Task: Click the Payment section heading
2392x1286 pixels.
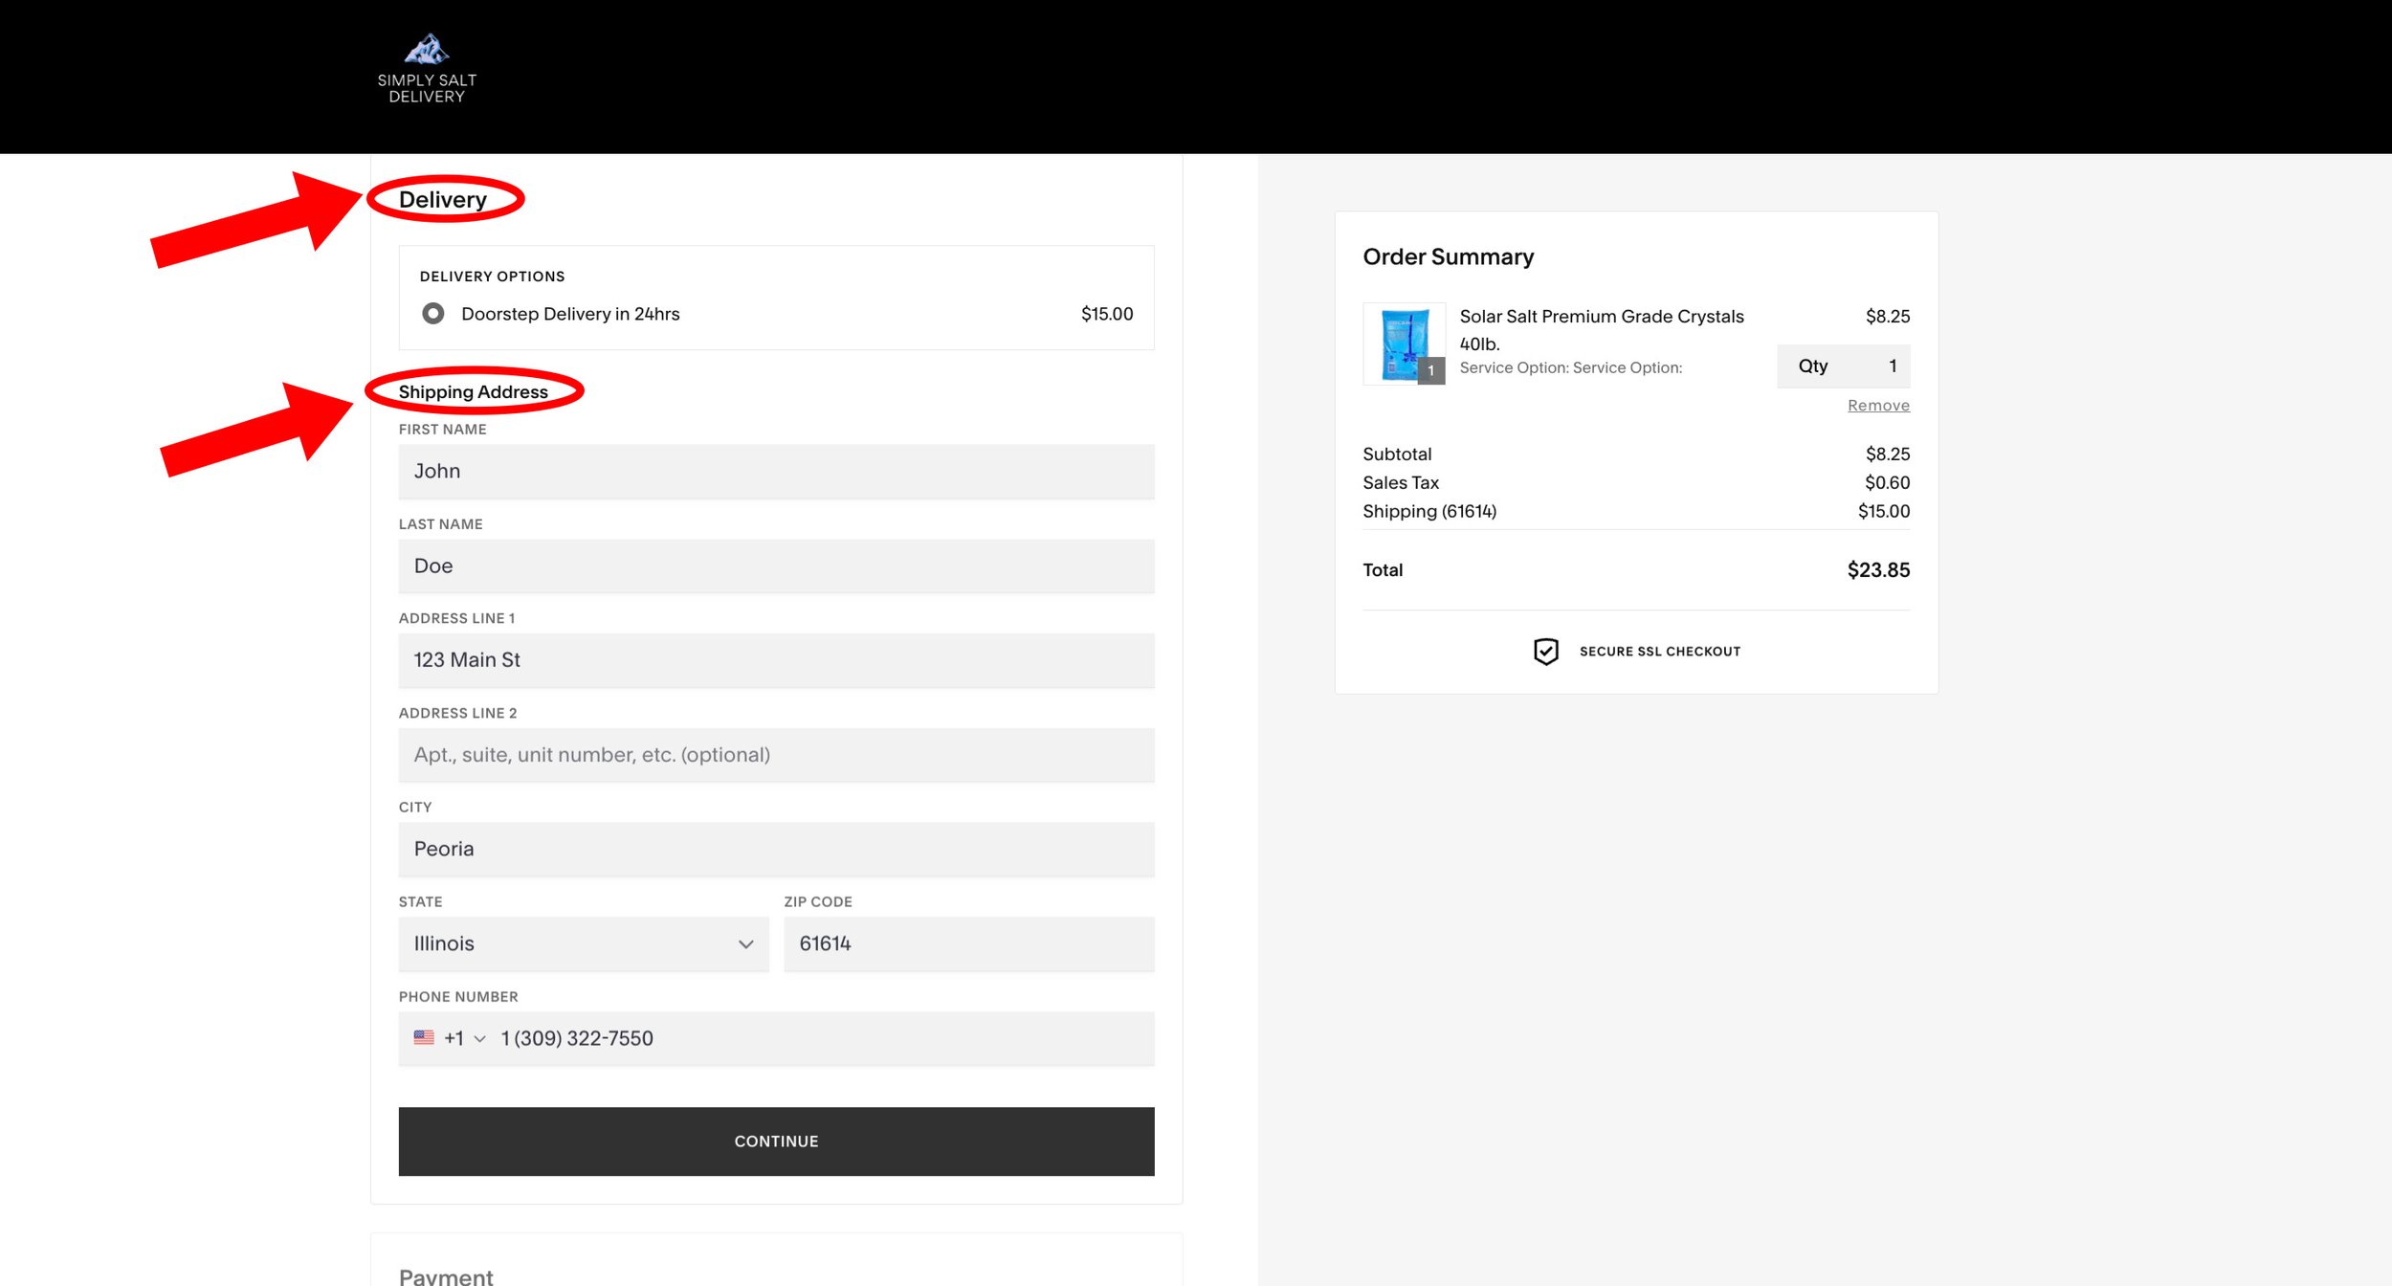Action: click(446, 1275)
